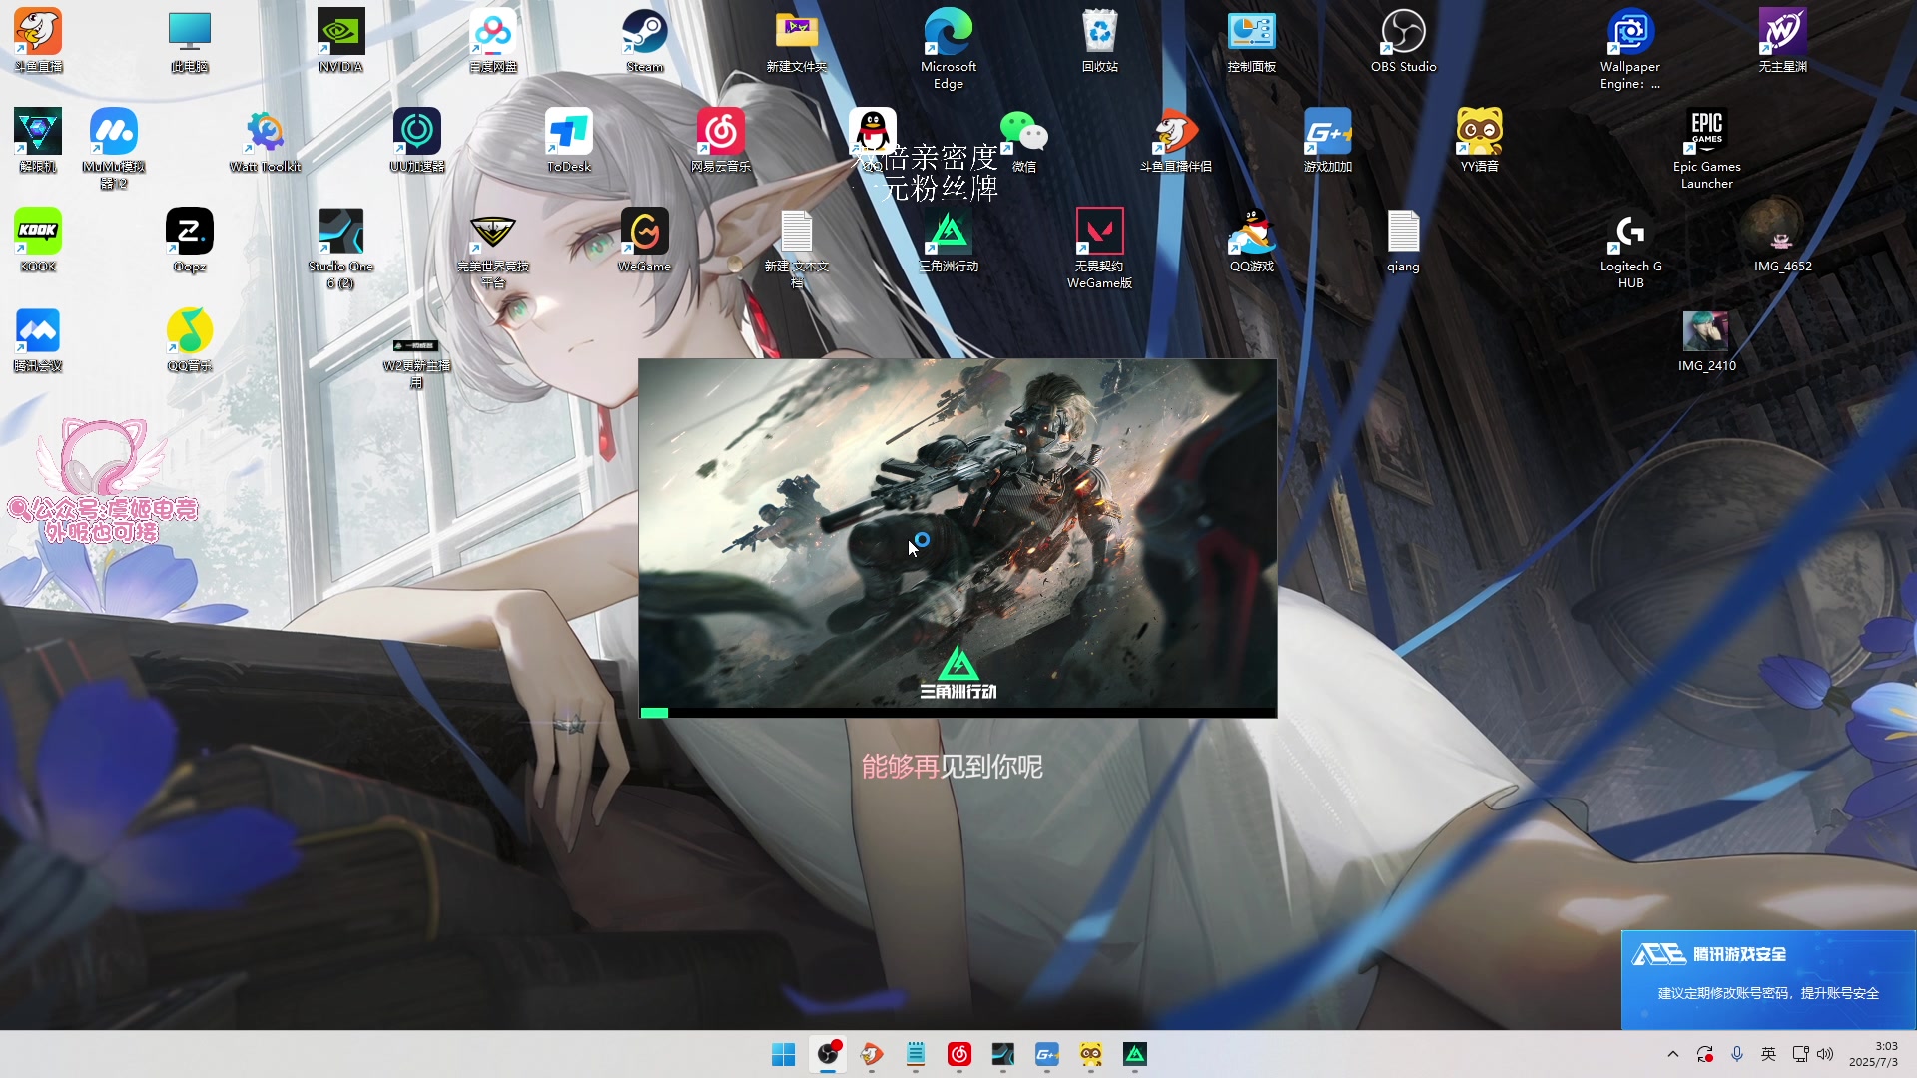Screen dimensions: 1917x1078
Task: Click the red sync tray icon
Action: pos(1705,1054)
